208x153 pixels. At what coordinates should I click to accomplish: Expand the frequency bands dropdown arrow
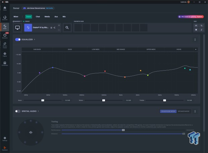coord(196,49)
